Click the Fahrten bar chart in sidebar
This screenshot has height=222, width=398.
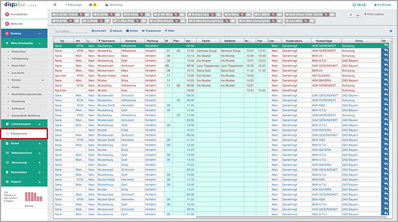(33, 197)
